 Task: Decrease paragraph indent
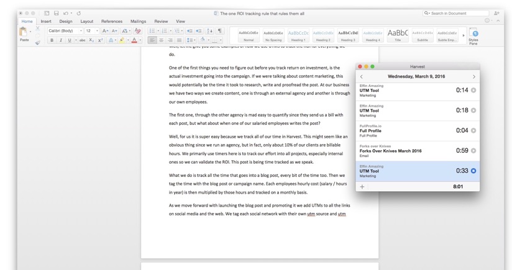(x=190, y=30)
